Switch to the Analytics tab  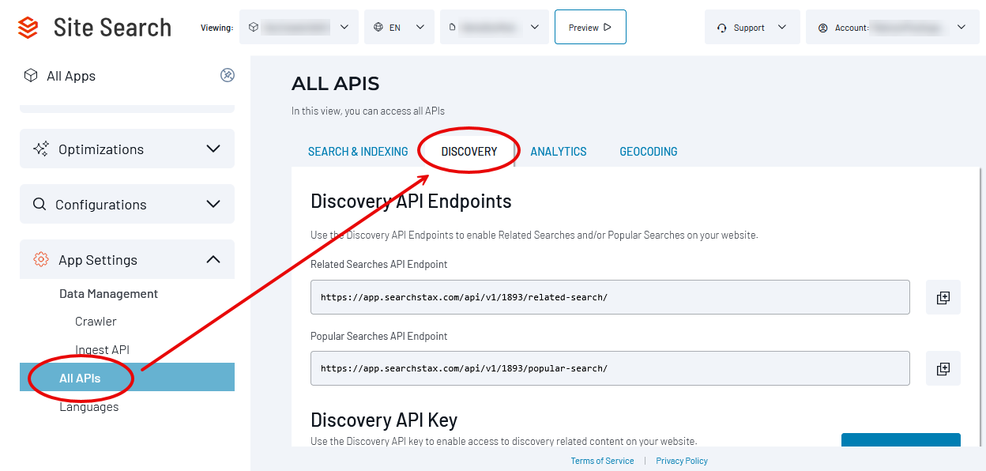(559, 152)
